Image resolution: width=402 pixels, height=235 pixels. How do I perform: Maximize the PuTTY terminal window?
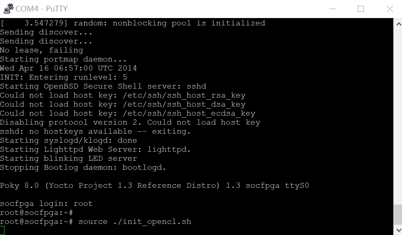(x=361, y=9)
